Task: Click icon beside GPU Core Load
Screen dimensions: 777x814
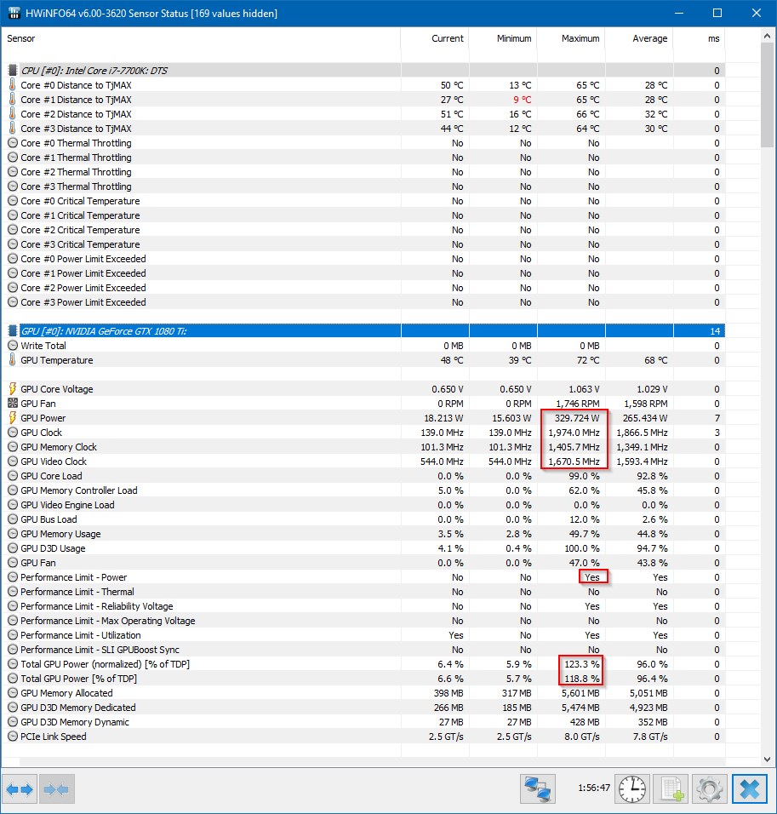Action: [x=13, y=475]
